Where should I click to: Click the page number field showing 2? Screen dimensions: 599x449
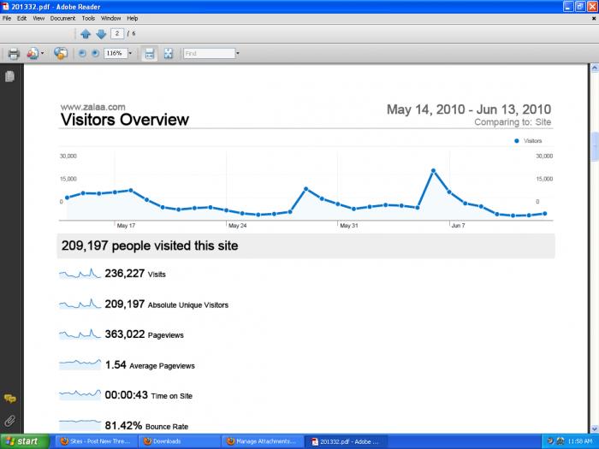(117, 33)
